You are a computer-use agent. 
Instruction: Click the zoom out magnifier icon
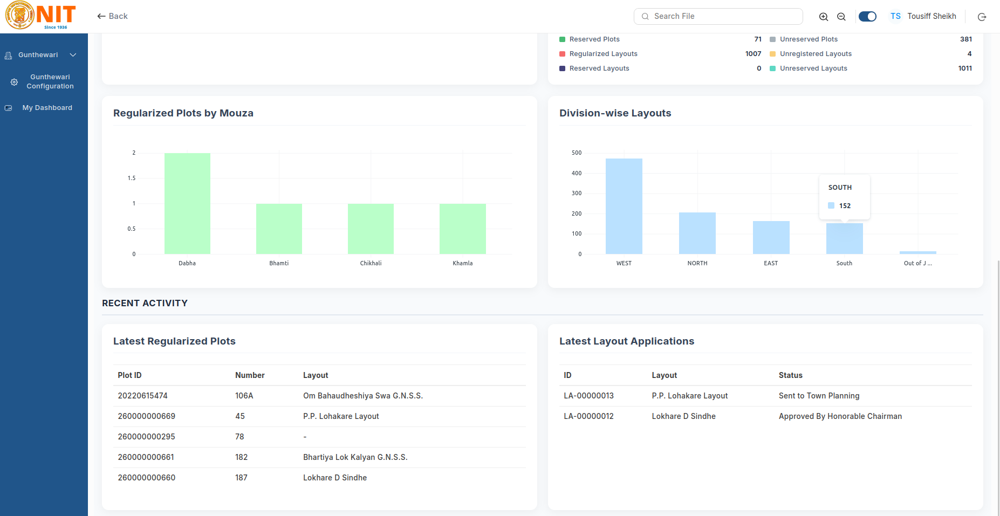(x=841, y=17)
